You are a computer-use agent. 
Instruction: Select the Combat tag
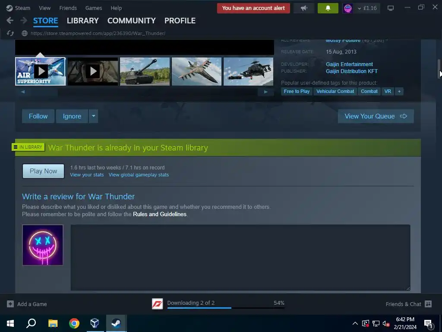[369, 91]
